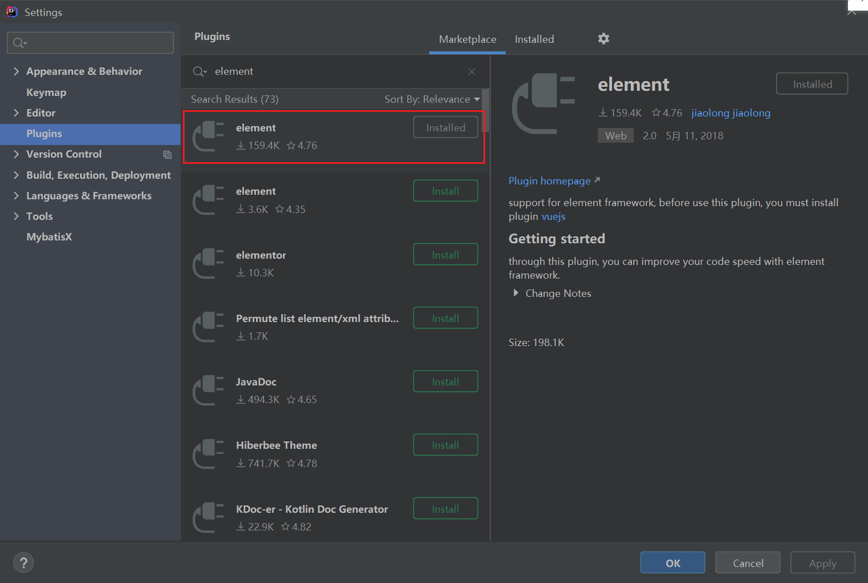Click the plugin results list scrollbar

(486, 111)
